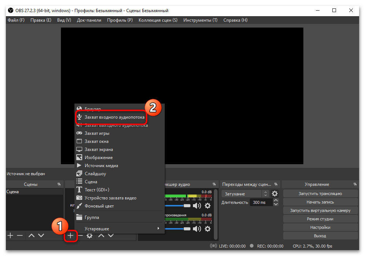Open source properties gear icon

pos(89,235)
